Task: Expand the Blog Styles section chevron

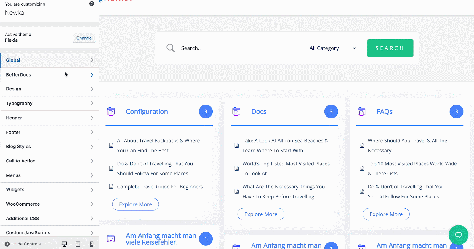Action: coord(92,147)
